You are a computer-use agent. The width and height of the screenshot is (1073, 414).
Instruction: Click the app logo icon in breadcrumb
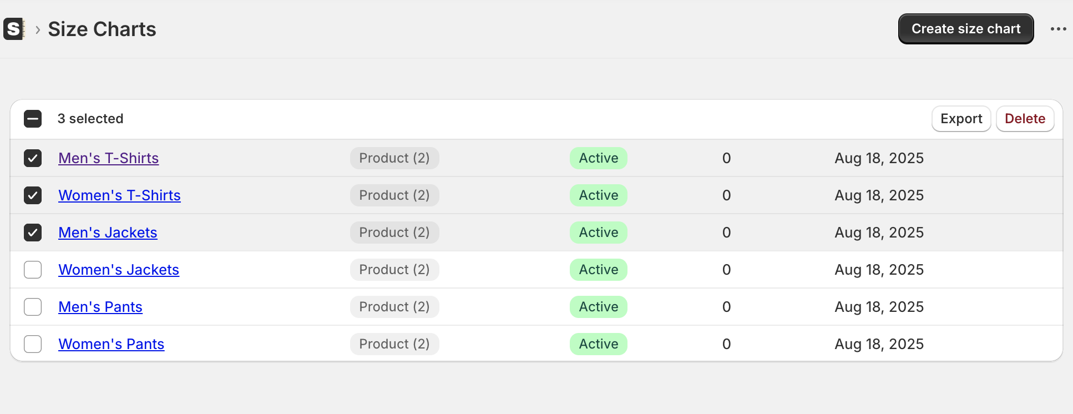click(14, 29)
